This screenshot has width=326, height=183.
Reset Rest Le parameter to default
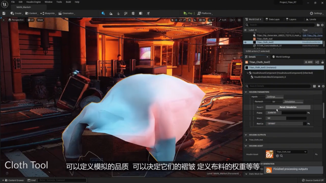pos(309,124)
